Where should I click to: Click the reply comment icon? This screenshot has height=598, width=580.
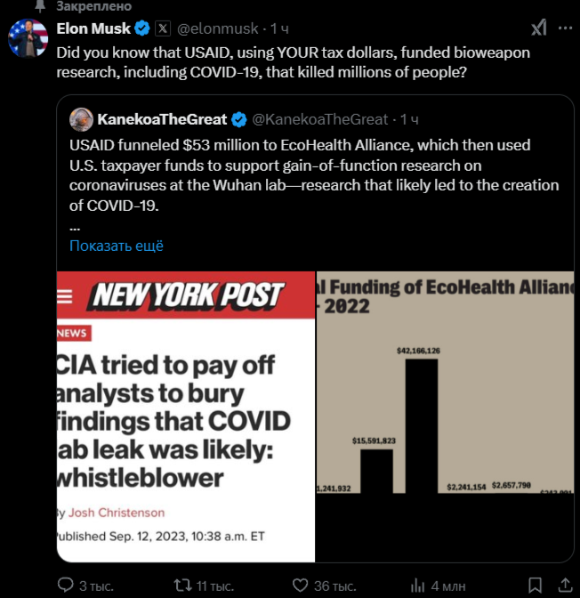[x=66, y=586]
